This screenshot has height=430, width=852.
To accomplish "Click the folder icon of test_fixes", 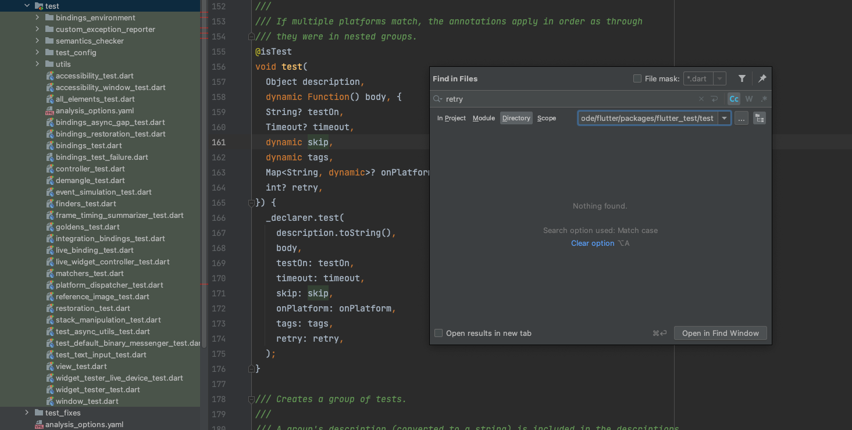I will [x=40, y=413].
